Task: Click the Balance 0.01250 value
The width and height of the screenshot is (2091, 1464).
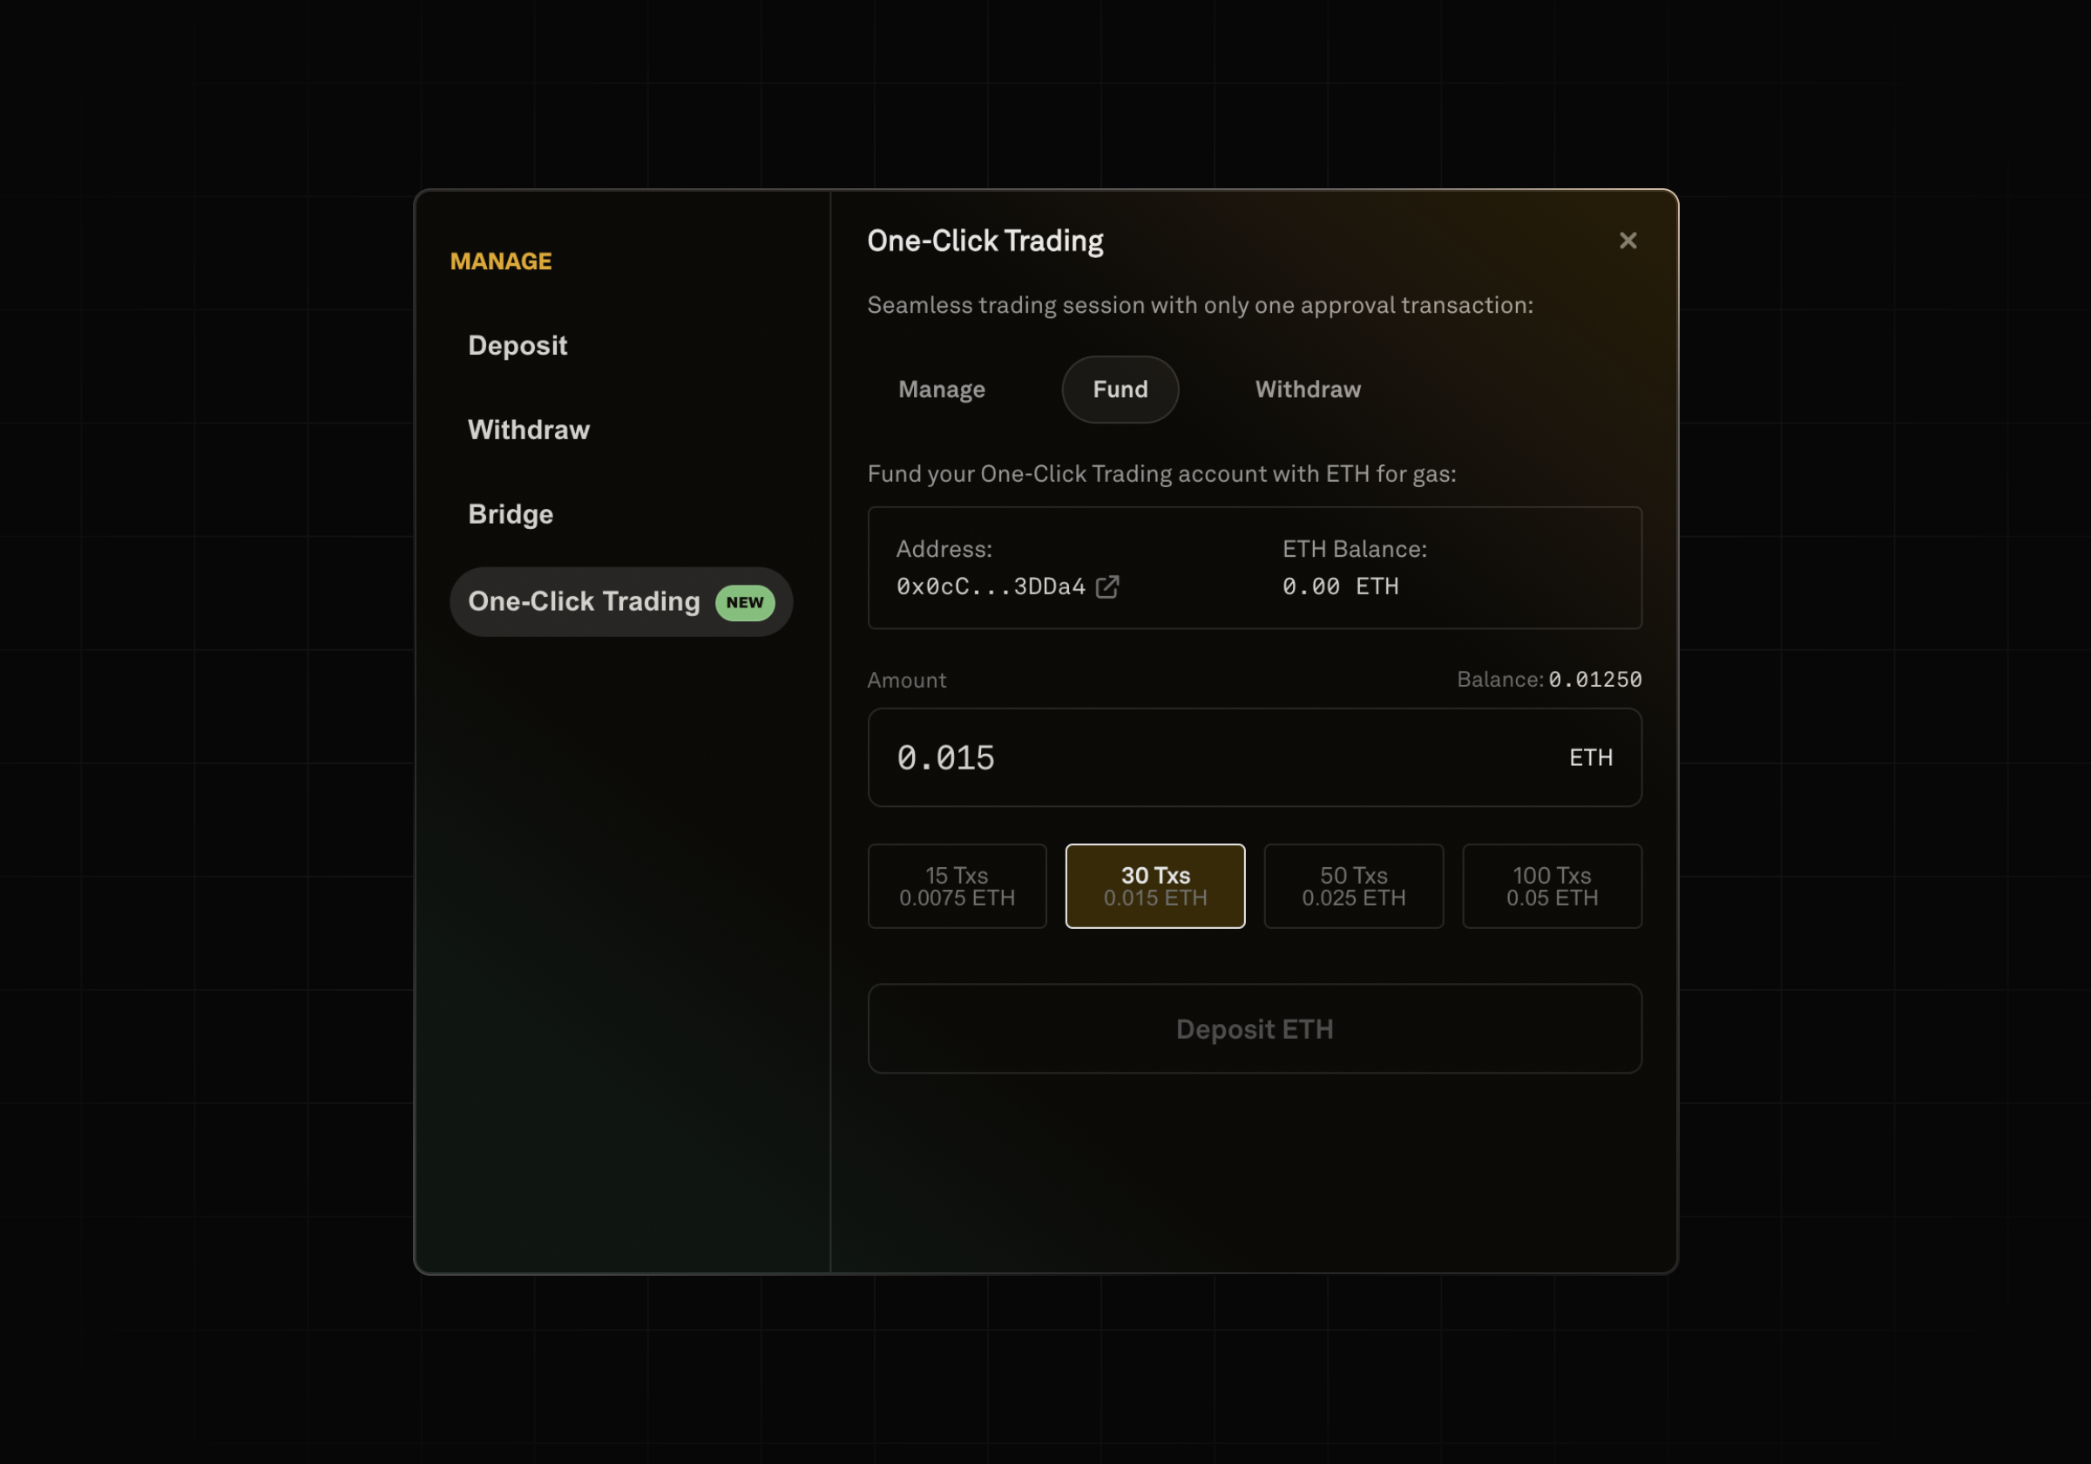Action: pyautogui.click(x=1594, y=680)
